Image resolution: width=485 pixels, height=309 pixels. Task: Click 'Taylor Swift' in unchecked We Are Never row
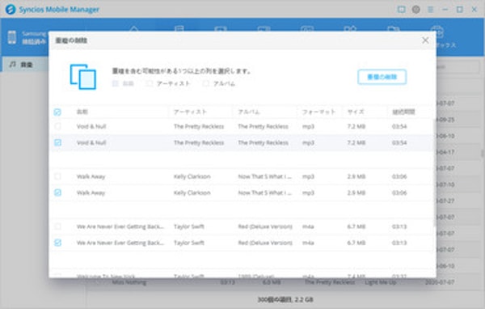[x=189, y=226]
